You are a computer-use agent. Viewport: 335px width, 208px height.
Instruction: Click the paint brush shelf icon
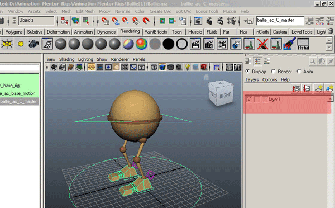[x=289, y=44]
